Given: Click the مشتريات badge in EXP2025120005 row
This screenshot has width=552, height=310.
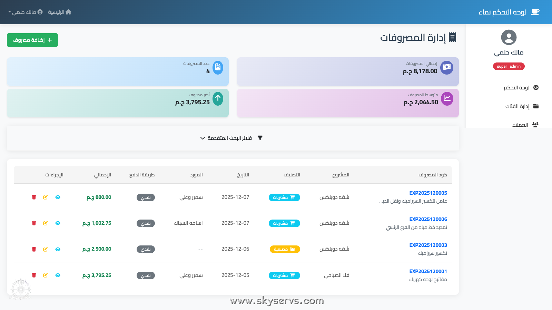Looking at the screenshot, I should coord(284,197).
